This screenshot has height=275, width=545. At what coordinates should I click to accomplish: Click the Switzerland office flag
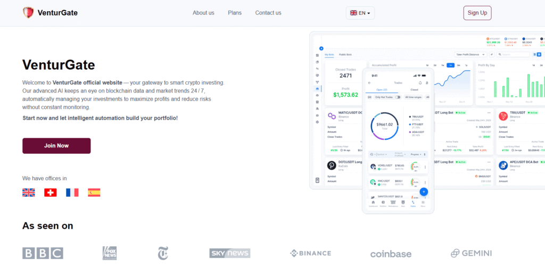point(51,193)
